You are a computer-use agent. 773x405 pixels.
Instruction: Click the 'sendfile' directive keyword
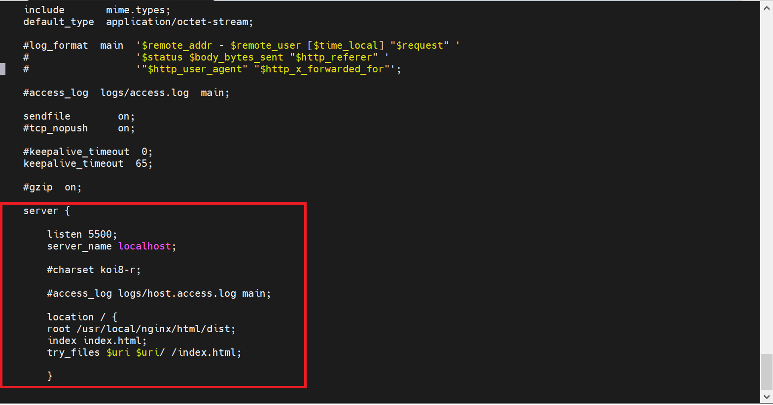tap(47, 116)
